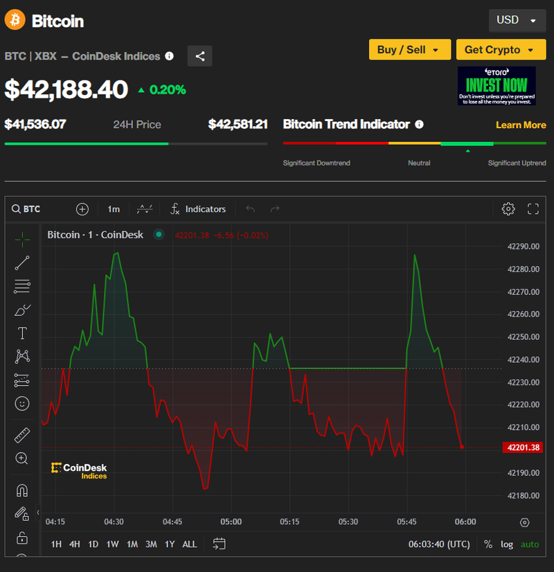Click the share icon next to CoinDesk Indices
Screen dimensions: 554x572
200,57
